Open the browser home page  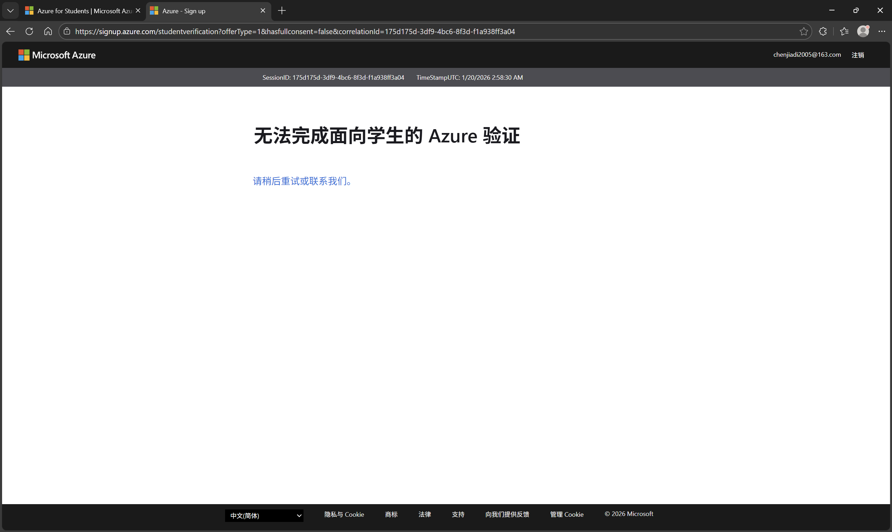[x=48, y=31]
